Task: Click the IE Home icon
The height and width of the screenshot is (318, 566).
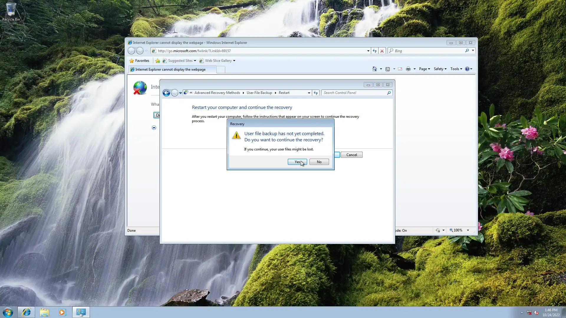Action: (x=374, y=69)
